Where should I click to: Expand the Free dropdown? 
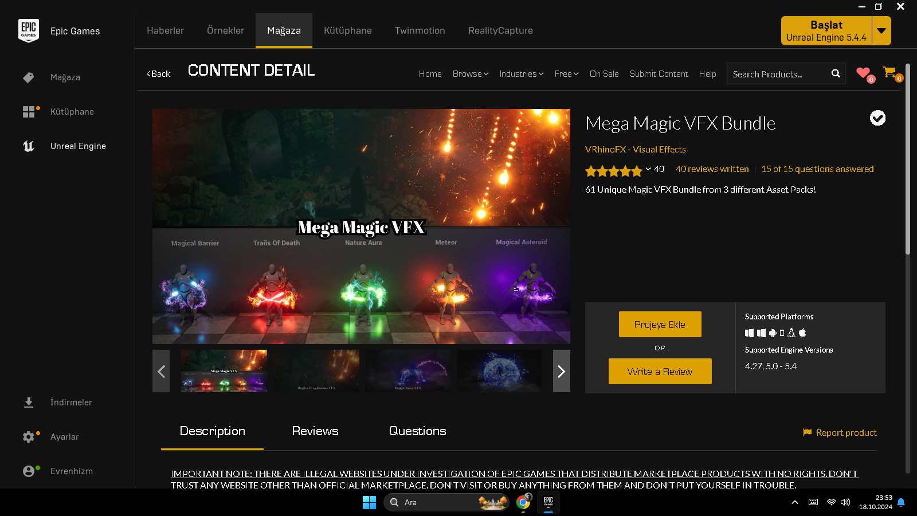point(567,74)
